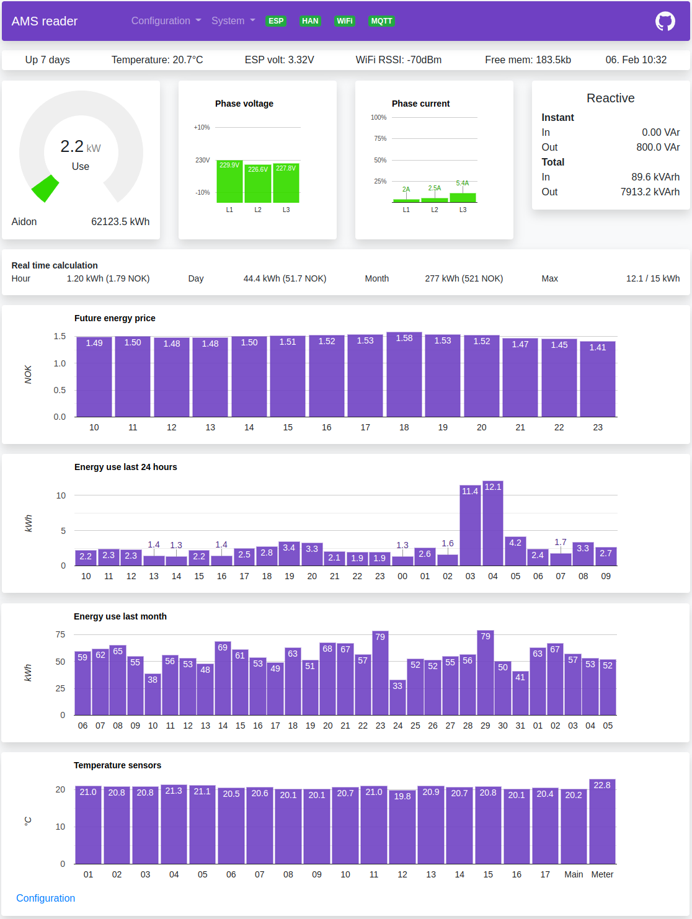Click the ESP status badge

coord(276,21)
